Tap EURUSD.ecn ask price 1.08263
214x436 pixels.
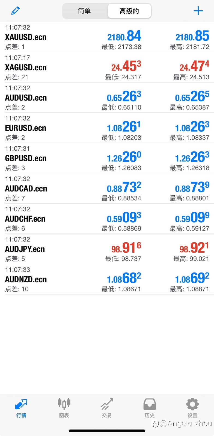coord(192,127)
